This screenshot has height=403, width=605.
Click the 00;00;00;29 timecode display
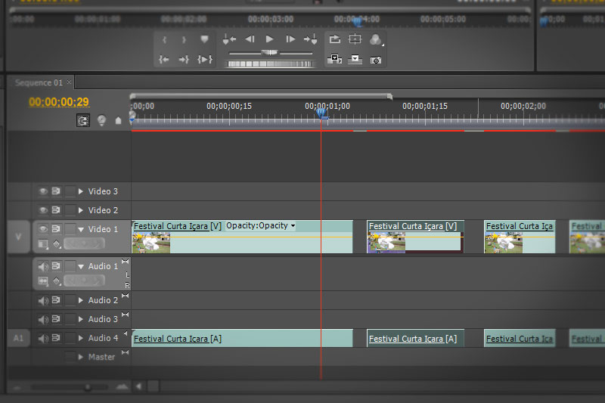(x=59, y=102)
